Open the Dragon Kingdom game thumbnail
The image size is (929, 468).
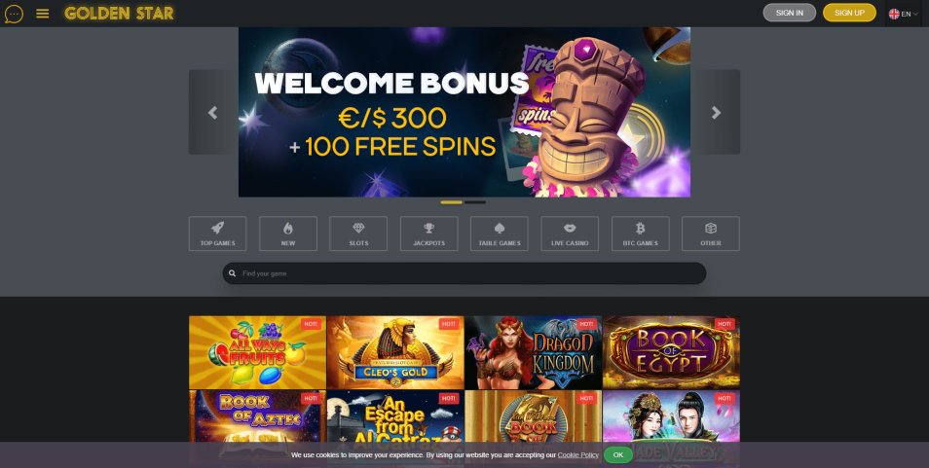534,352
